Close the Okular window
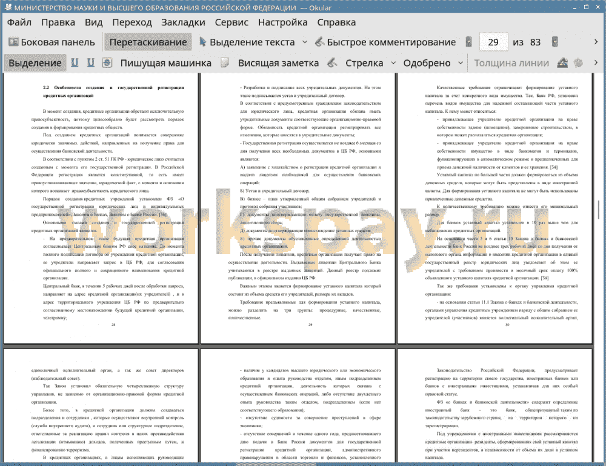Viewport: 606px width, 466px height. tap(597, 7)
